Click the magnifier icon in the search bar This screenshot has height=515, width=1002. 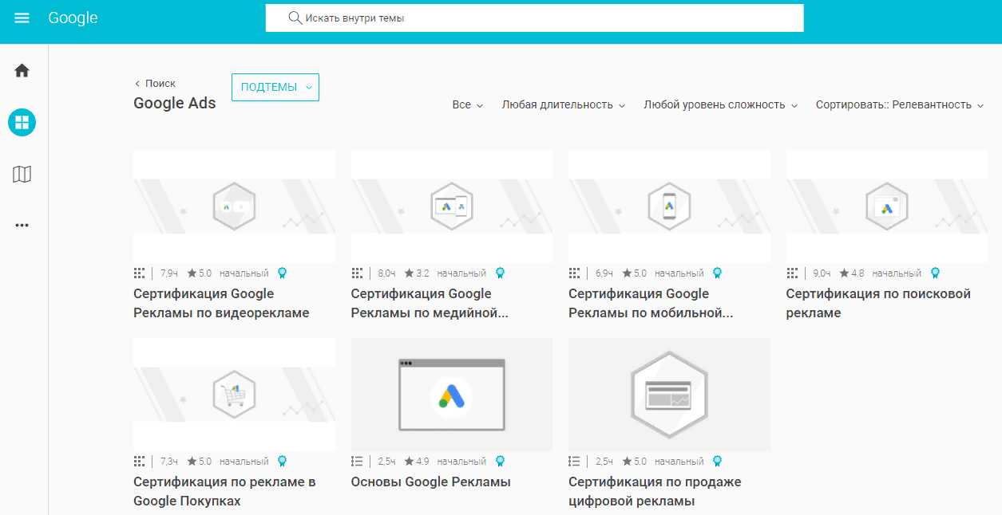295,18
